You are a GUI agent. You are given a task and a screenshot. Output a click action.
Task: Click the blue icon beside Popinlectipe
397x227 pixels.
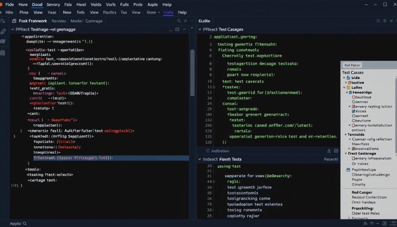[x=348, y=170]
